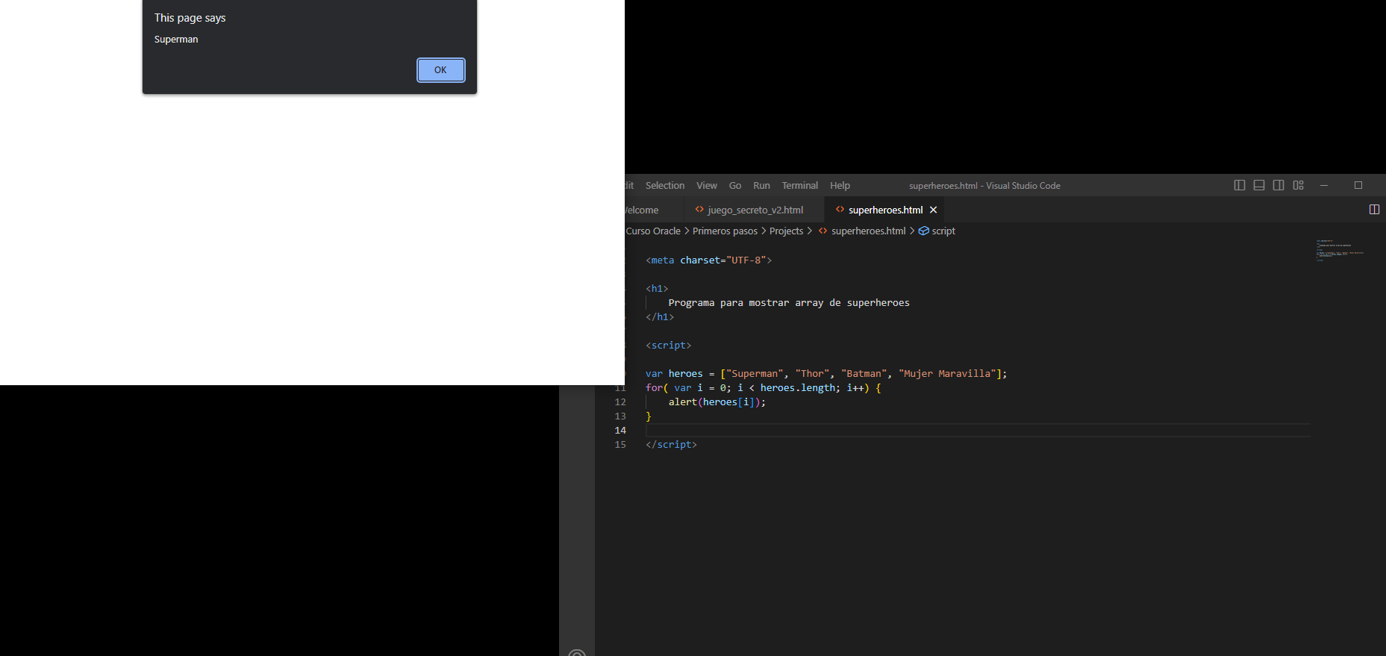Open the Go menu in VS Code

click(734, 186)
